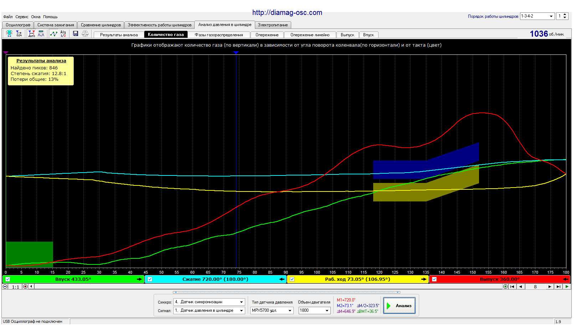Image resolution: width=576 pixels, height=326 pixels.
Task: Open the Выпуск sub-tab
Action: click(x=348, y=35)
